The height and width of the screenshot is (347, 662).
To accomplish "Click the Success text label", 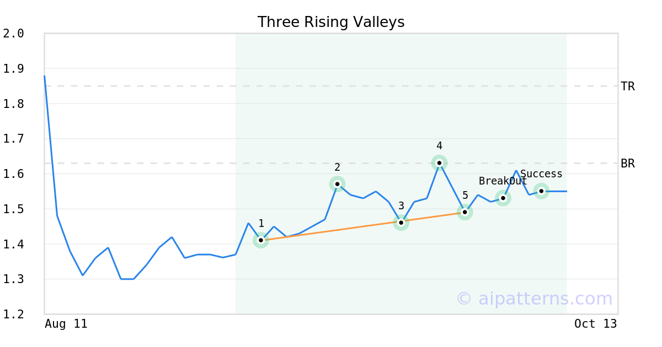I will point(541,174).
